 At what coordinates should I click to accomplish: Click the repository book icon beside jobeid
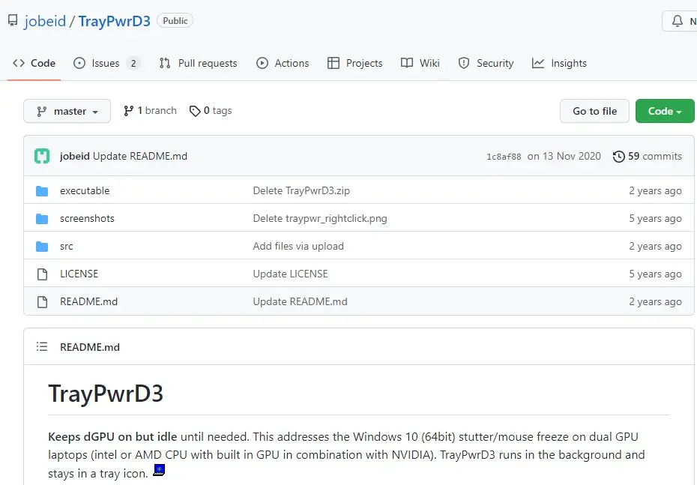[x=13, y=20]
